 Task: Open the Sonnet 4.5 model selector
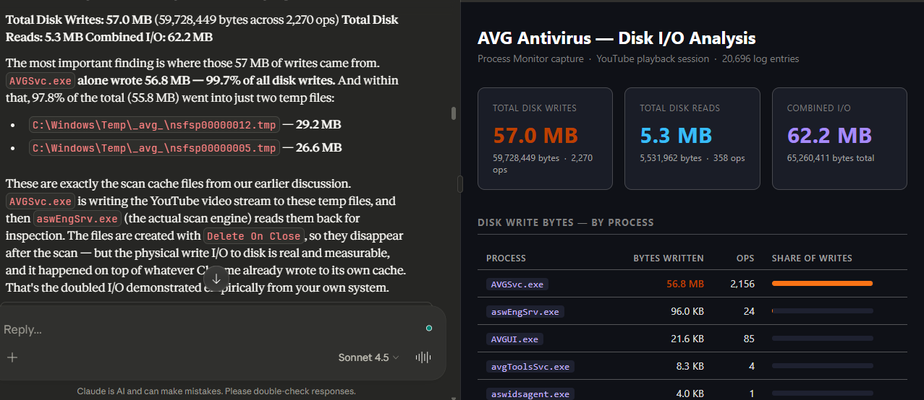click(368, 357)
